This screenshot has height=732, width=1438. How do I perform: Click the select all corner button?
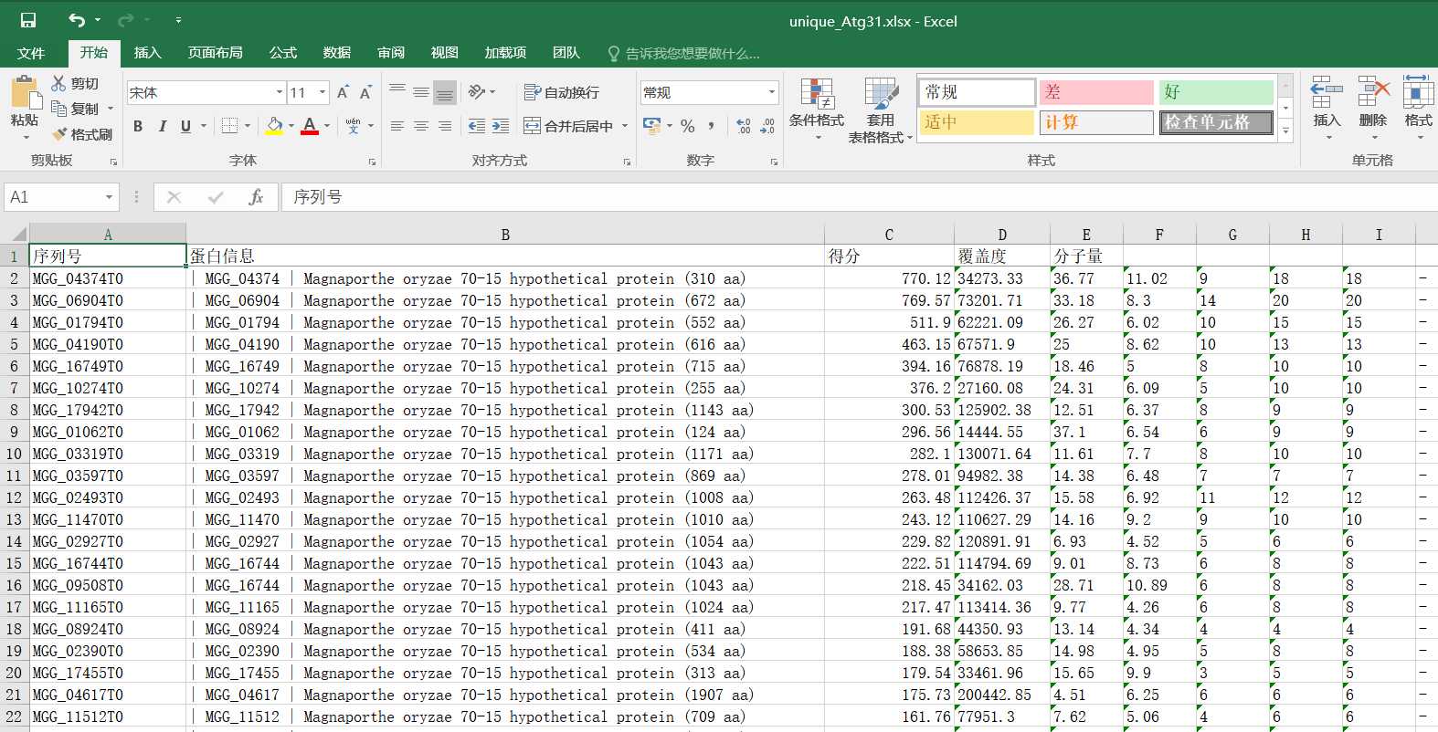click(x=16, y=234)
